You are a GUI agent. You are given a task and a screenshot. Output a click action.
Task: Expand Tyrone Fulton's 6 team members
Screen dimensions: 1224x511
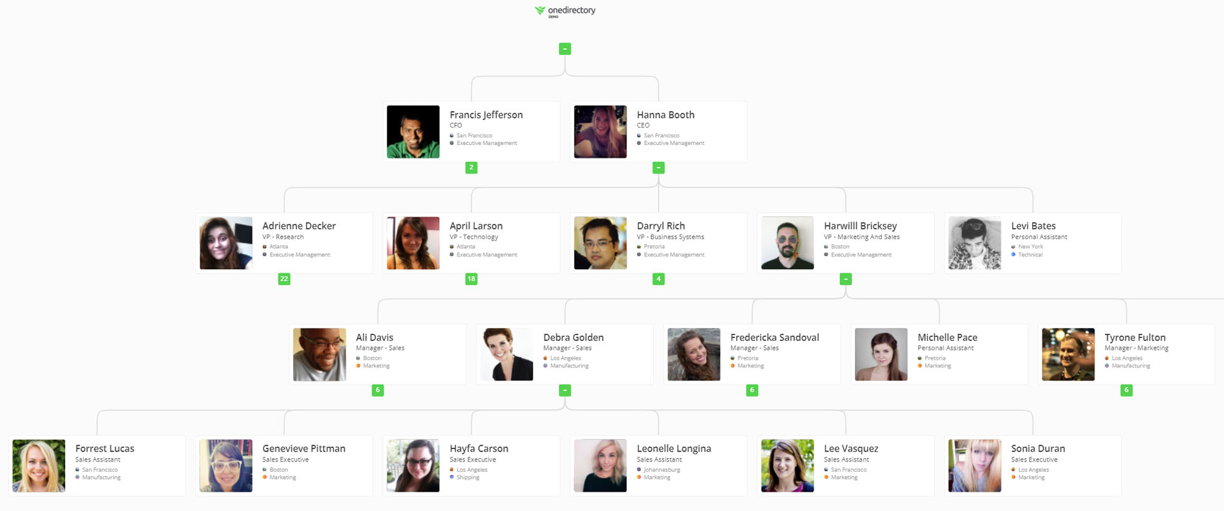click(1126, 390)
